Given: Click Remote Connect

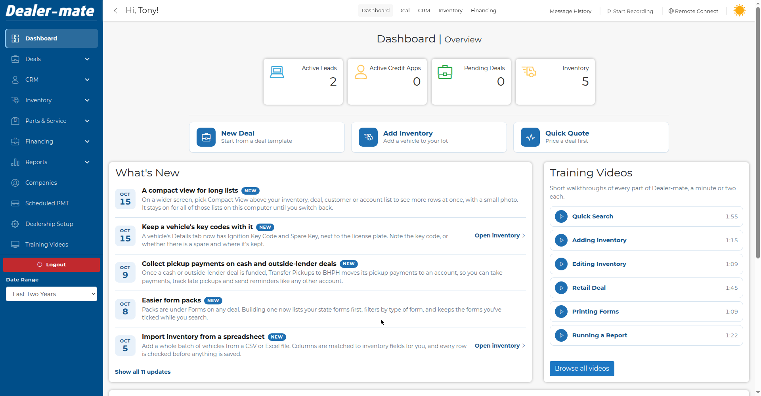Looking at the screenshot, I should [693, 11].
